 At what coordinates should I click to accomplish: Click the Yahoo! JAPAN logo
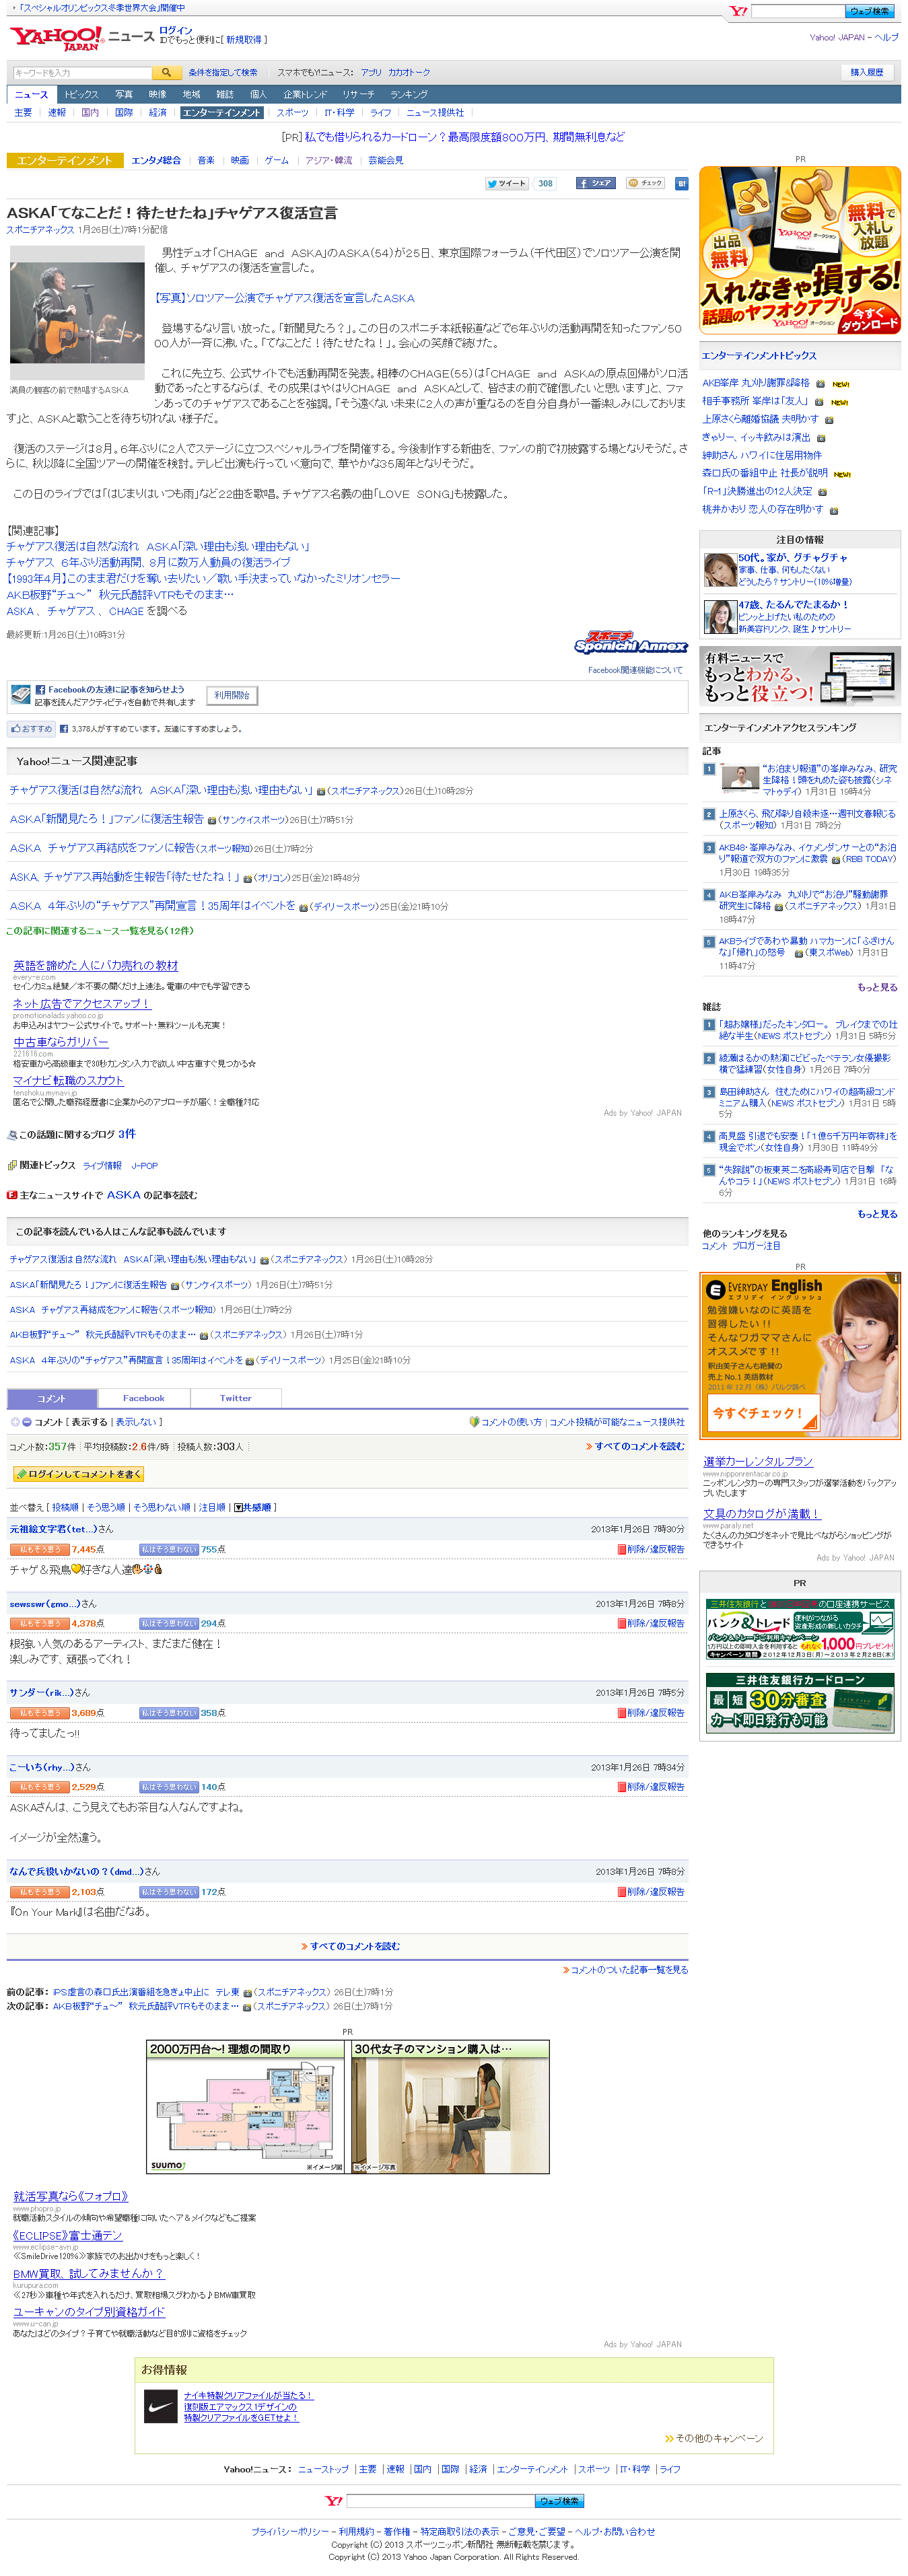[56, 39]
